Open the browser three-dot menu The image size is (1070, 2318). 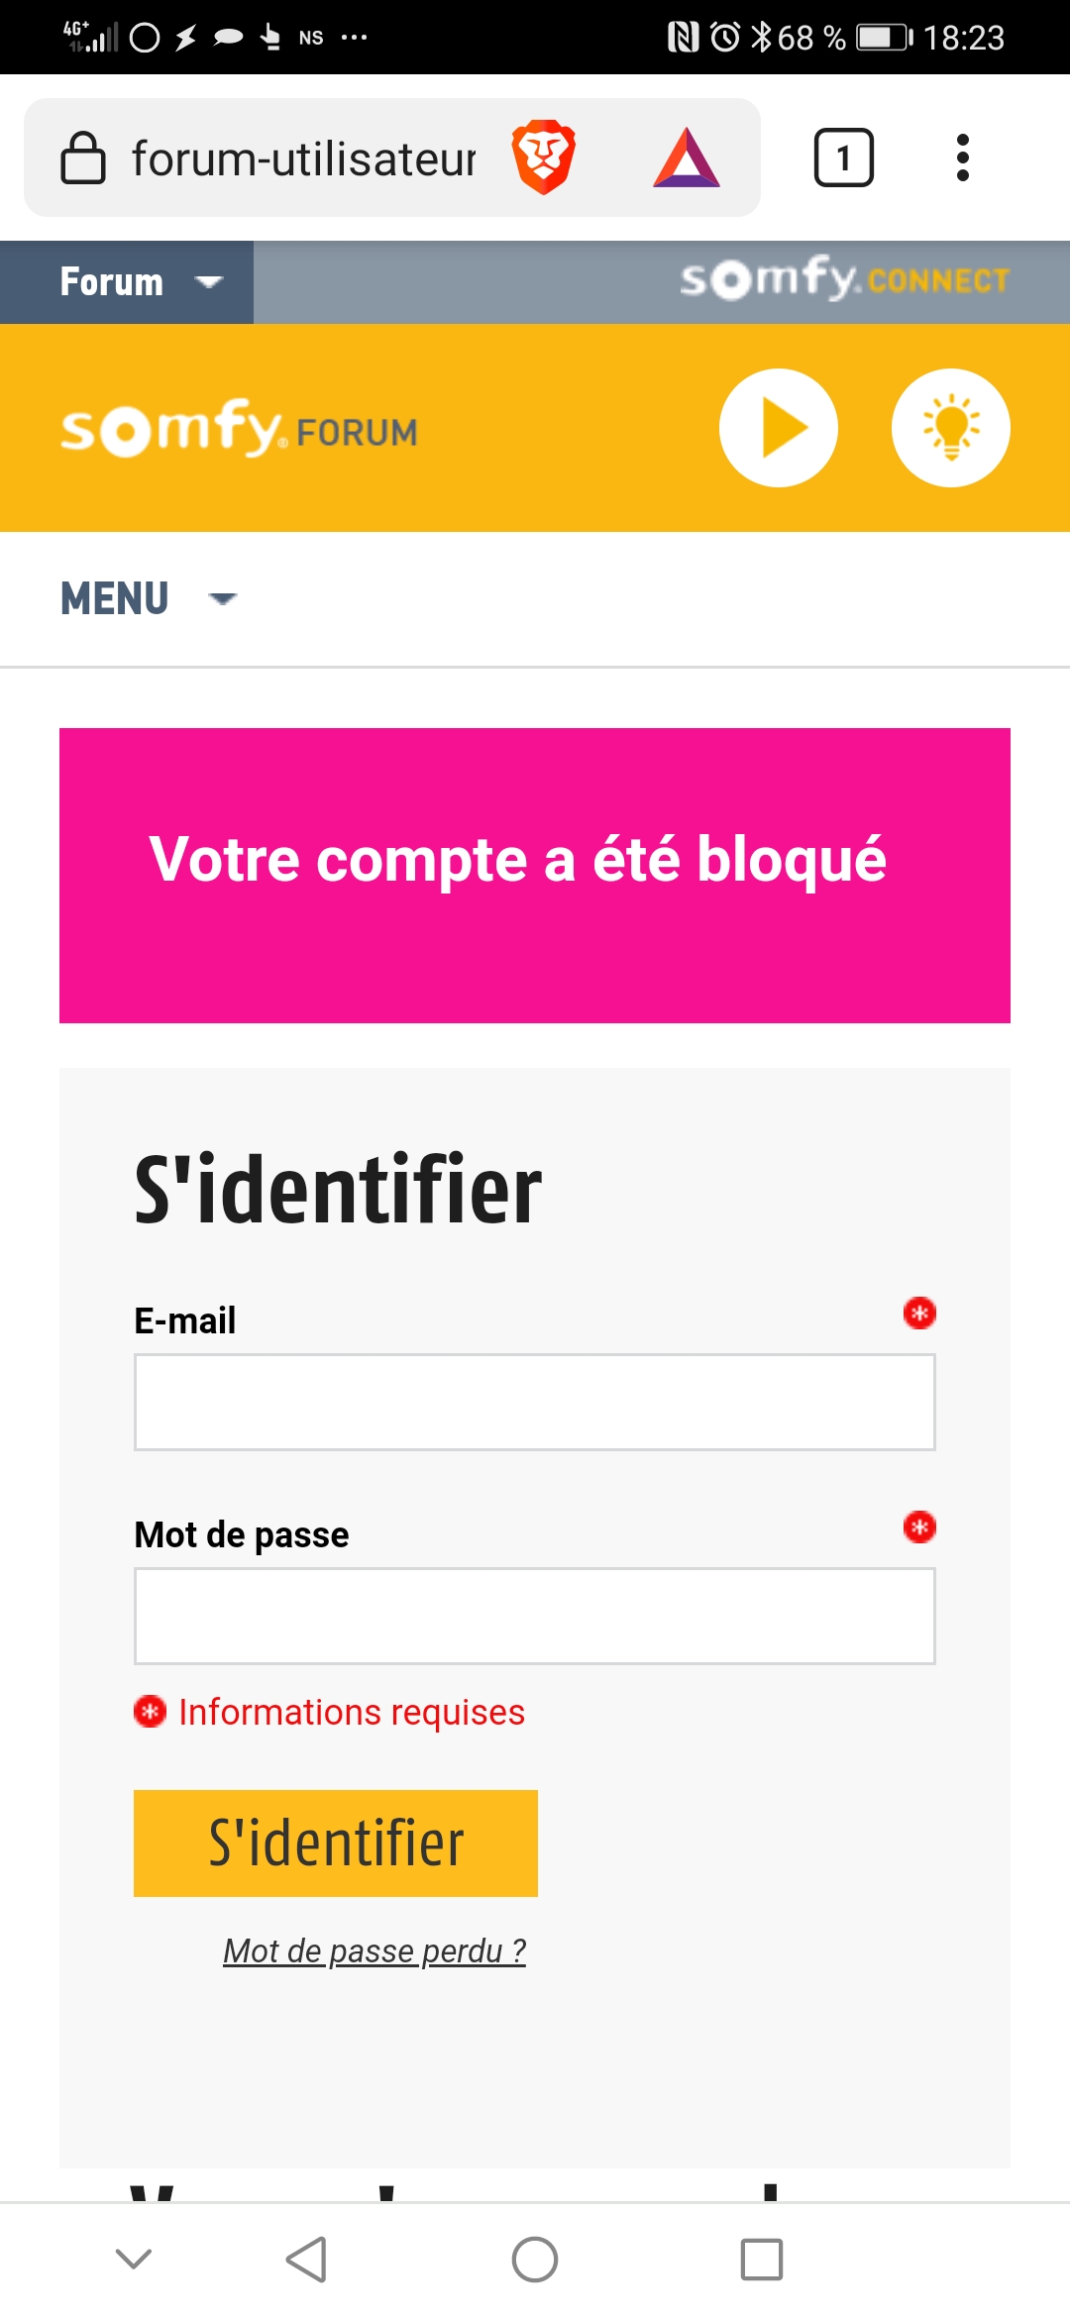(x=962, y=158)
